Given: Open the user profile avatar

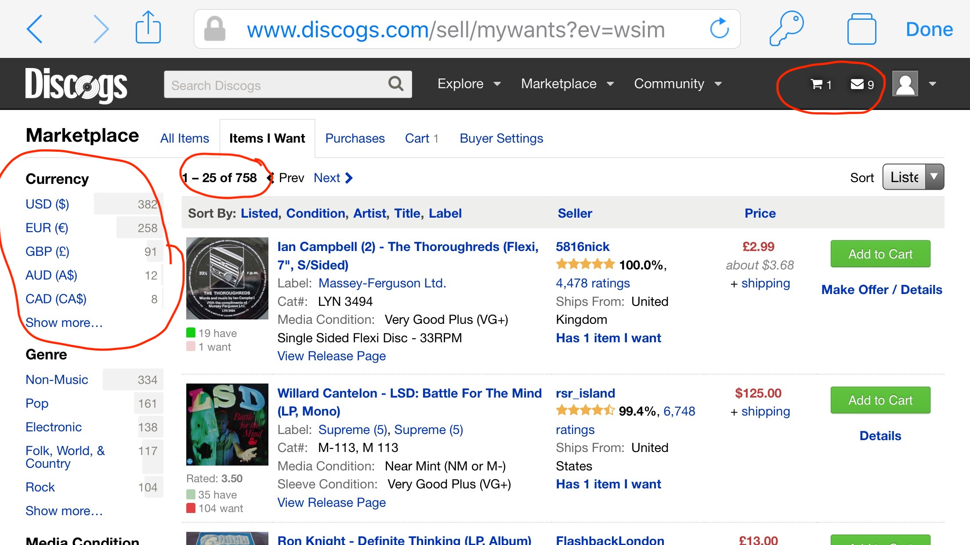Looking at the screenshot, I should coord(905,83).
